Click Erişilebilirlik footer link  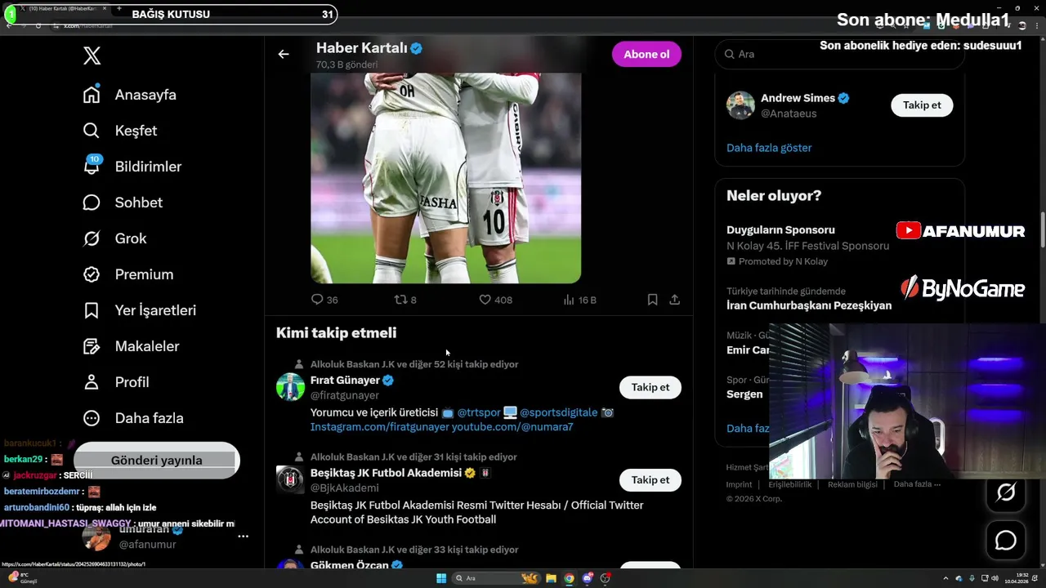[790, 484]
